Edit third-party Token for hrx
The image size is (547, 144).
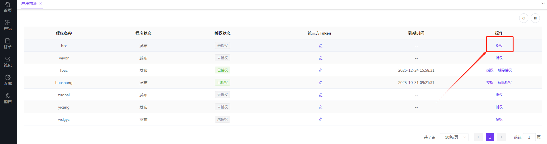click(321, 46)
